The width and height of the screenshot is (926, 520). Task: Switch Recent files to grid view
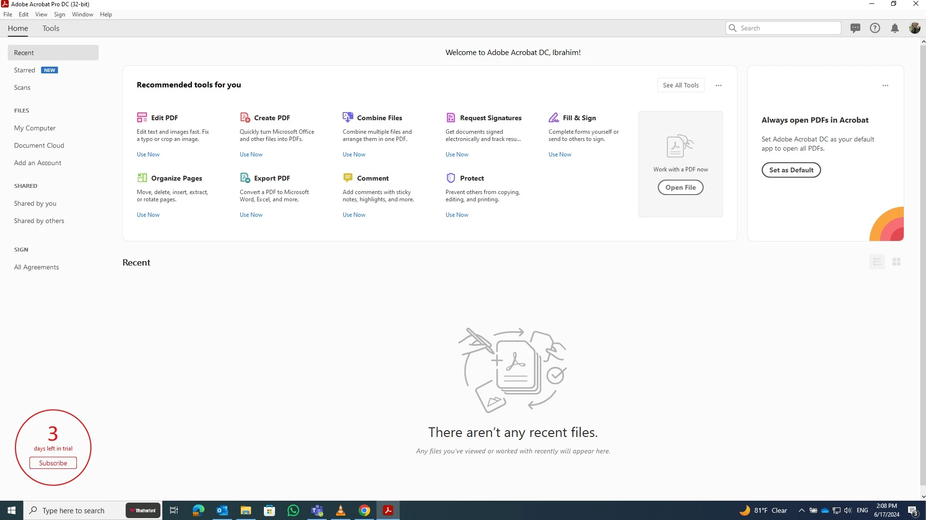[897, 262]
